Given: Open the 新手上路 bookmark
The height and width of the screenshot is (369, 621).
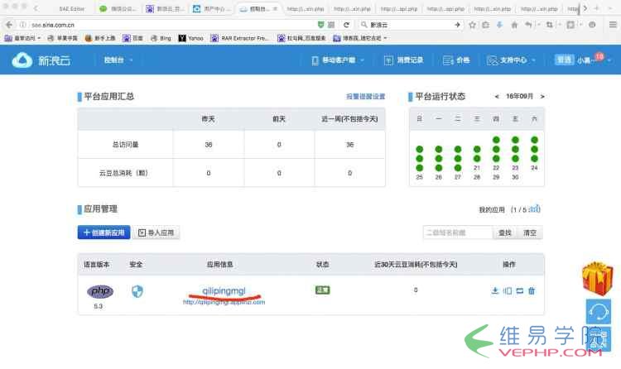Looking at the screenshot, I should tap(100, 38).
